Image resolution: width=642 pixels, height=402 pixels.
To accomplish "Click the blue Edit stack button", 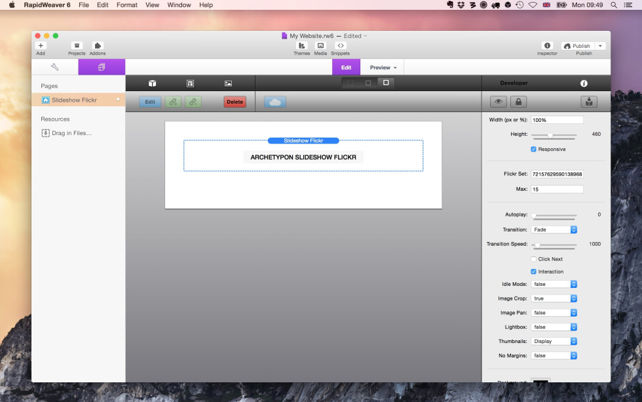I will pos(150,102).
